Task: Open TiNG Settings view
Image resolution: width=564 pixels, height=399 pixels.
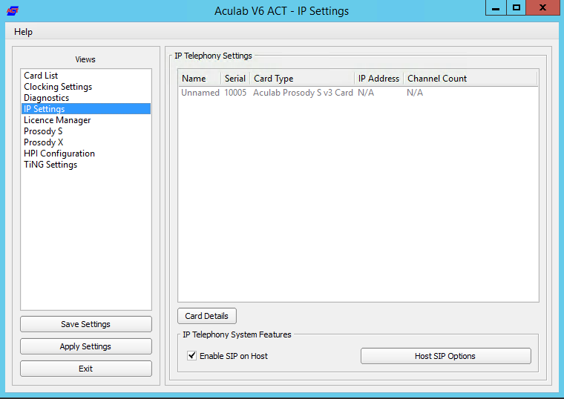Action: coord(86,165)
